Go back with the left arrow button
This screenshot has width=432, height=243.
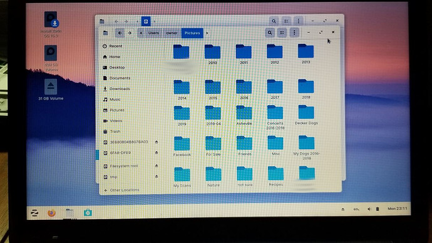[120, 33]
